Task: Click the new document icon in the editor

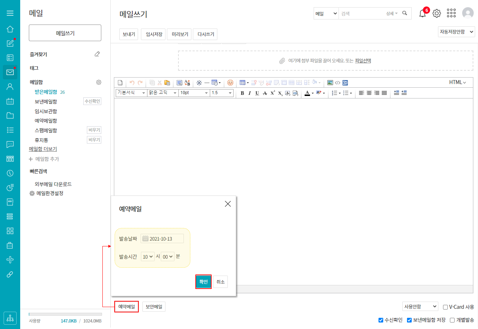Action: pyautogui.click(x=120, y=83)
